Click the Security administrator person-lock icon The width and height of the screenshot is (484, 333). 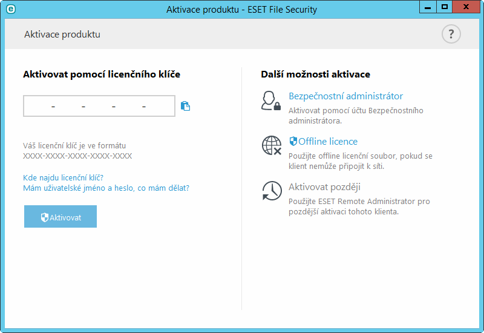coord(271,101)
